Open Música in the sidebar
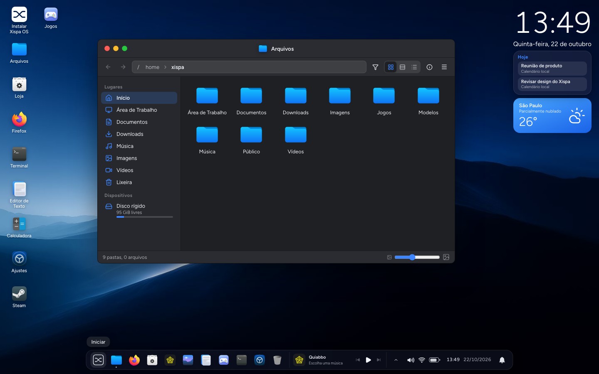The width and height of the screenshot is (599, 374). coord(139,146)
